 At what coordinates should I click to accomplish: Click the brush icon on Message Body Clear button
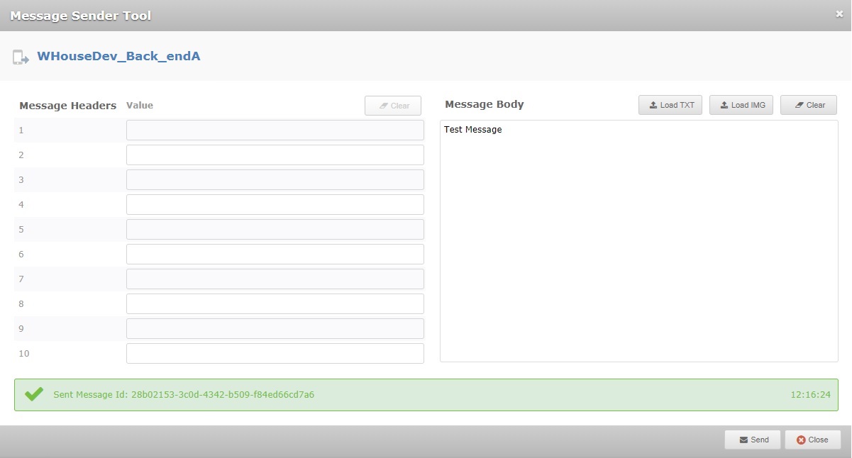point(797,104)
